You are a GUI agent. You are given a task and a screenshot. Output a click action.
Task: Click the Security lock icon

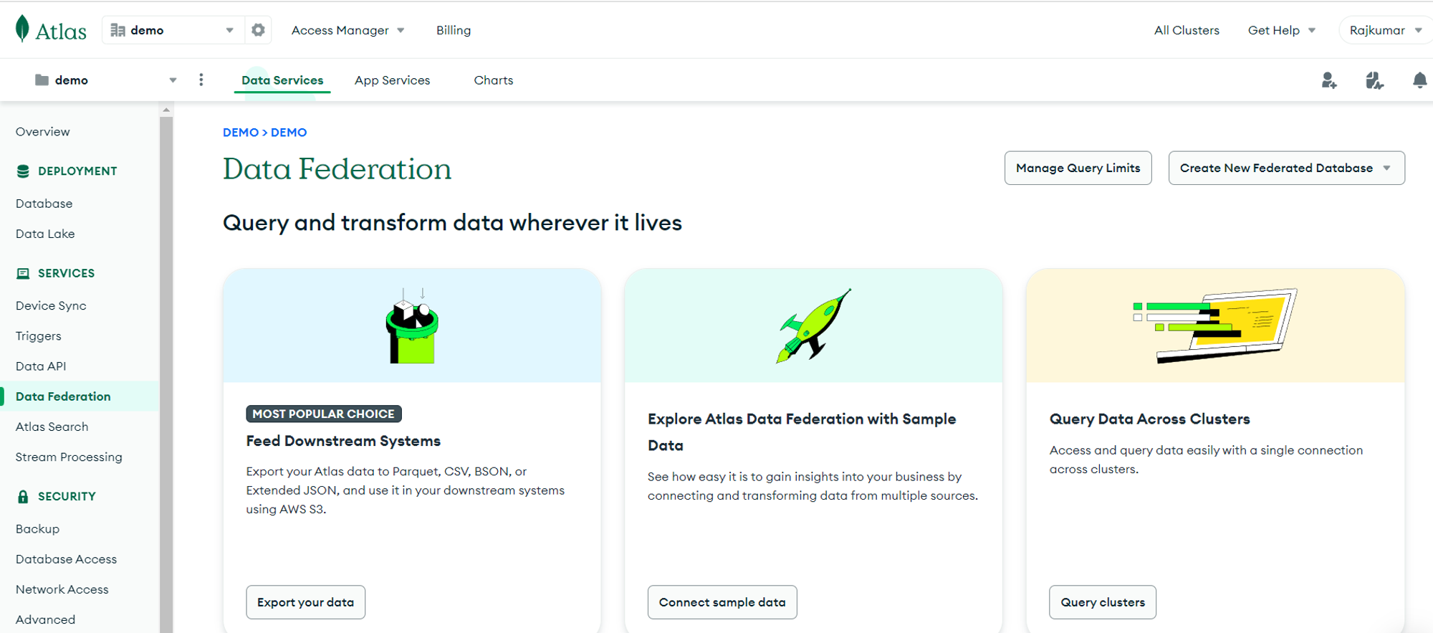[23, 496]
